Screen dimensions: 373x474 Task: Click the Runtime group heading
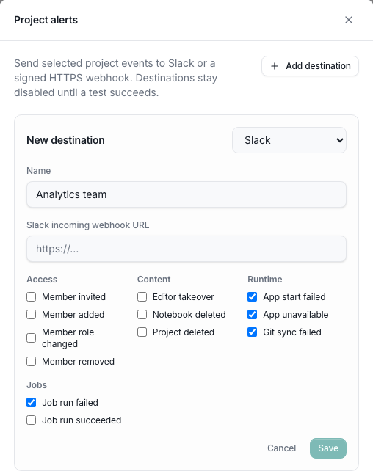tap(265, 280)
